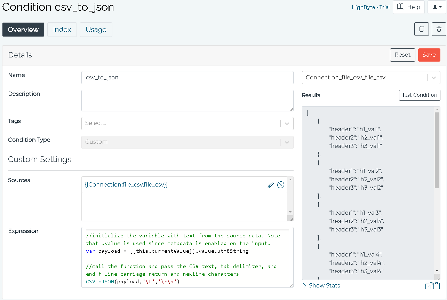Select the {{Connection.file_csv.file_csv}} source entry
Image resolution: width=447 pixels, height=300 pixels.
(126, 185)
